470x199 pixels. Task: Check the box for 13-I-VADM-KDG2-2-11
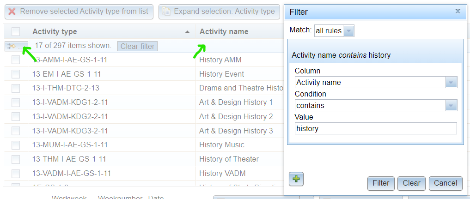pos(16,116)
